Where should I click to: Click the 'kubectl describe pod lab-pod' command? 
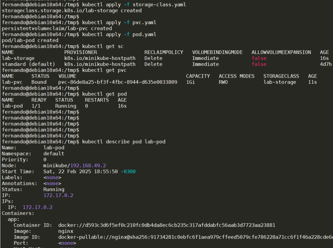point(124,142)
